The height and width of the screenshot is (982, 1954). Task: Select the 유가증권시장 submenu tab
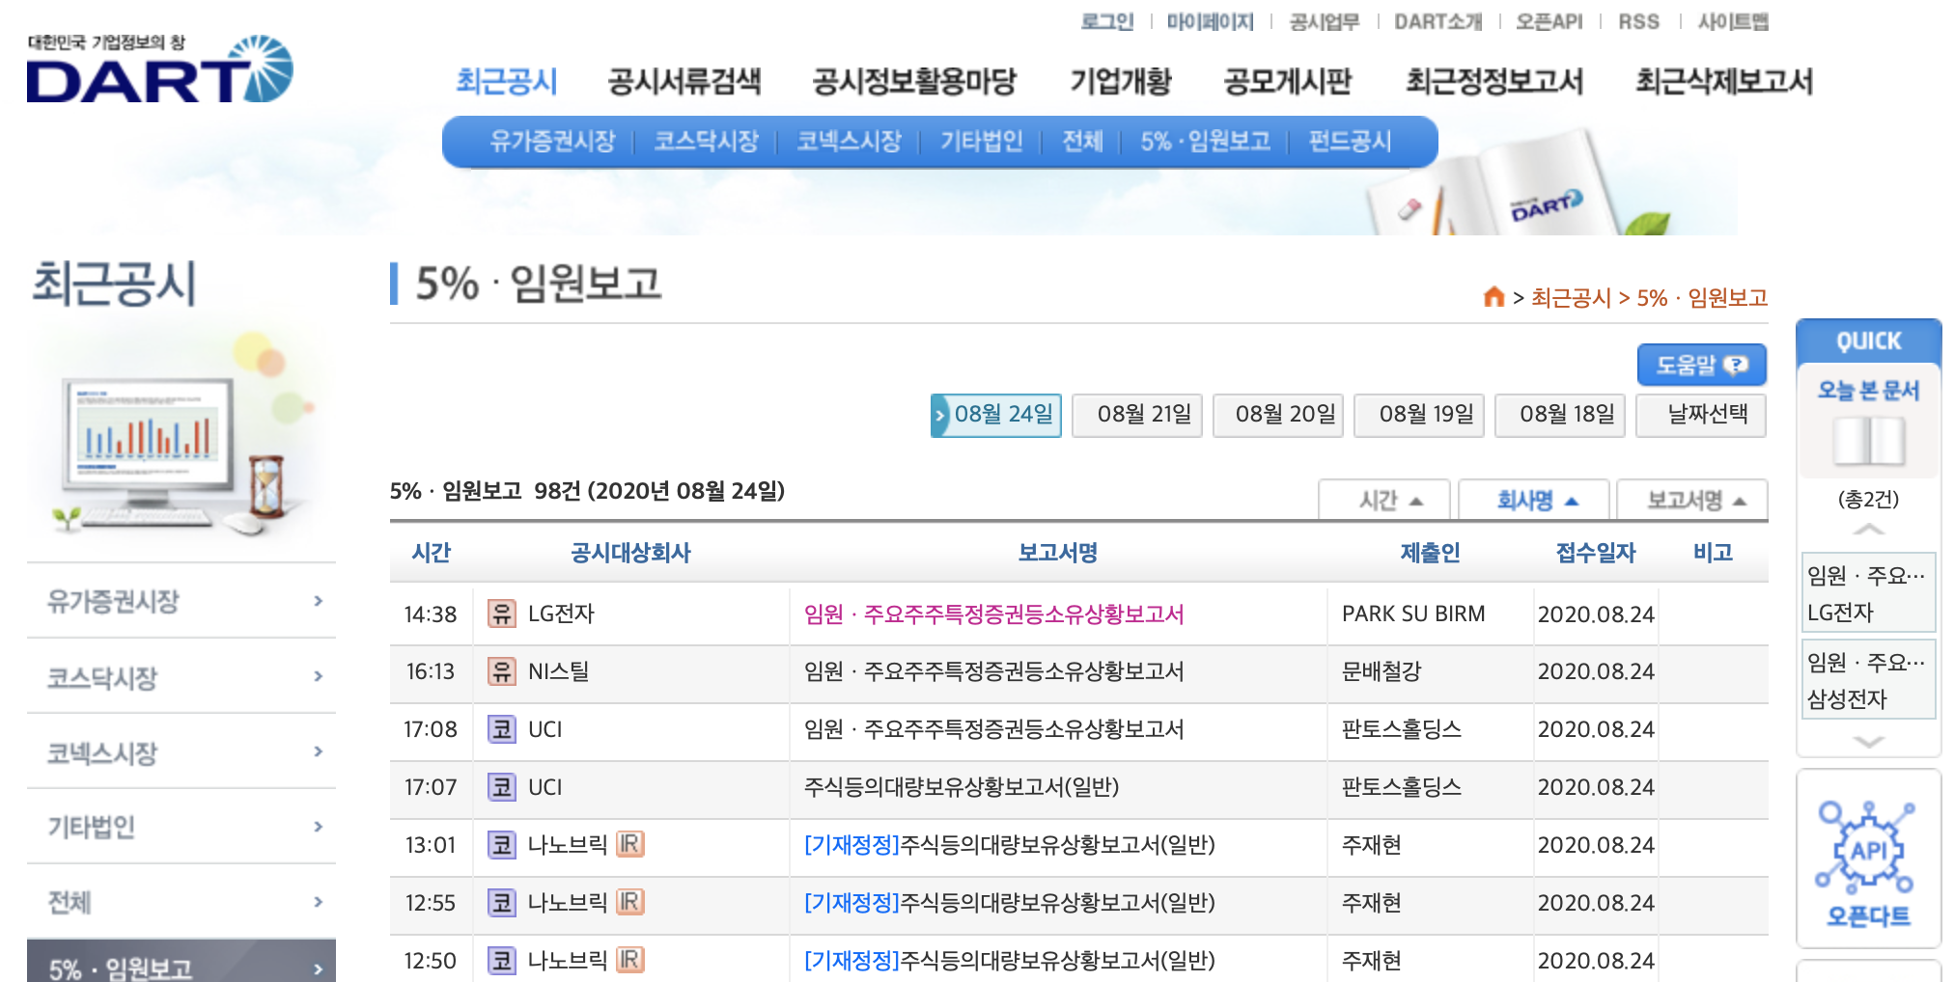(552, 142)
